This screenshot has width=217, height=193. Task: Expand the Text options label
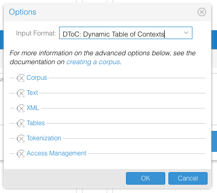point(32,93)
